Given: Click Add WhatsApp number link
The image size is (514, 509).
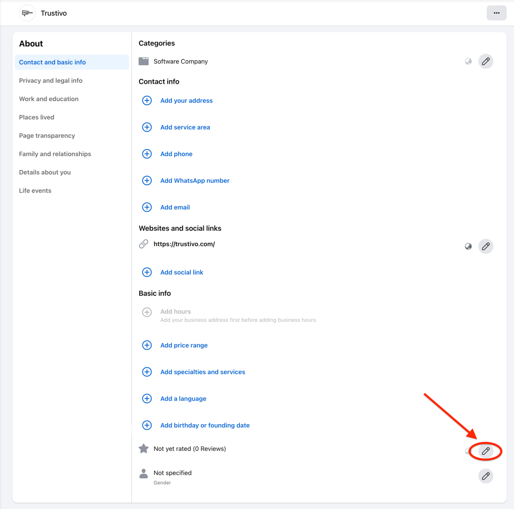Looking at the screenshot, I should coord(195,181).
